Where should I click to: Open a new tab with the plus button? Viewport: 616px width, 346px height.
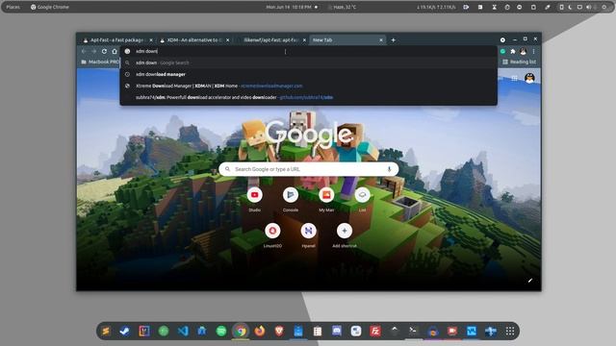pos(393,40)
